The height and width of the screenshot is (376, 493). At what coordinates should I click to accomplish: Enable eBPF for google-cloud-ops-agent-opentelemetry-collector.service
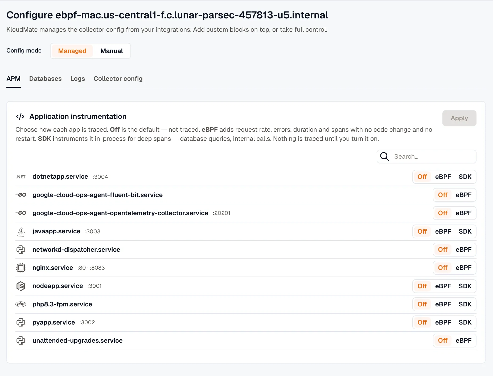click(x=463, y=213)
